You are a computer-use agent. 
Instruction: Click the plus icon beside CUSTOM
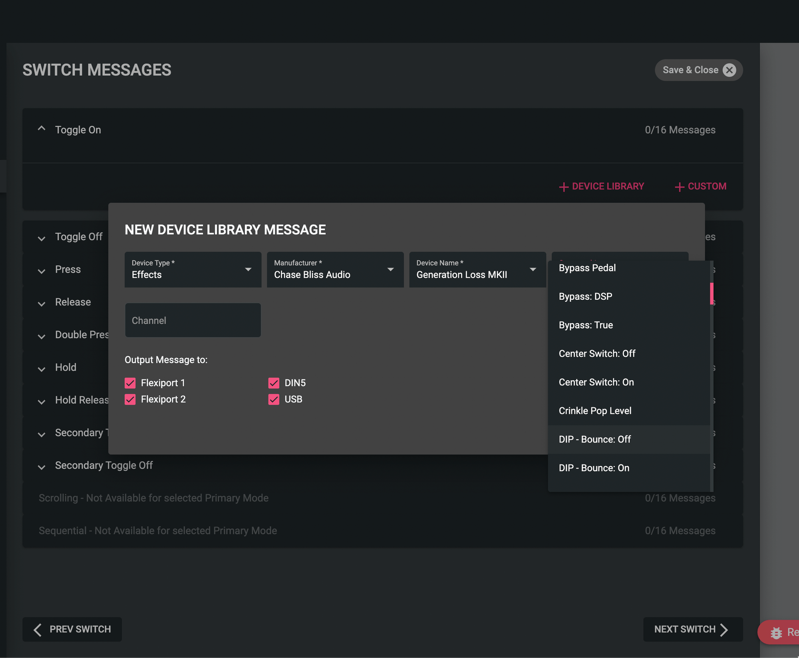coord(679,187)
